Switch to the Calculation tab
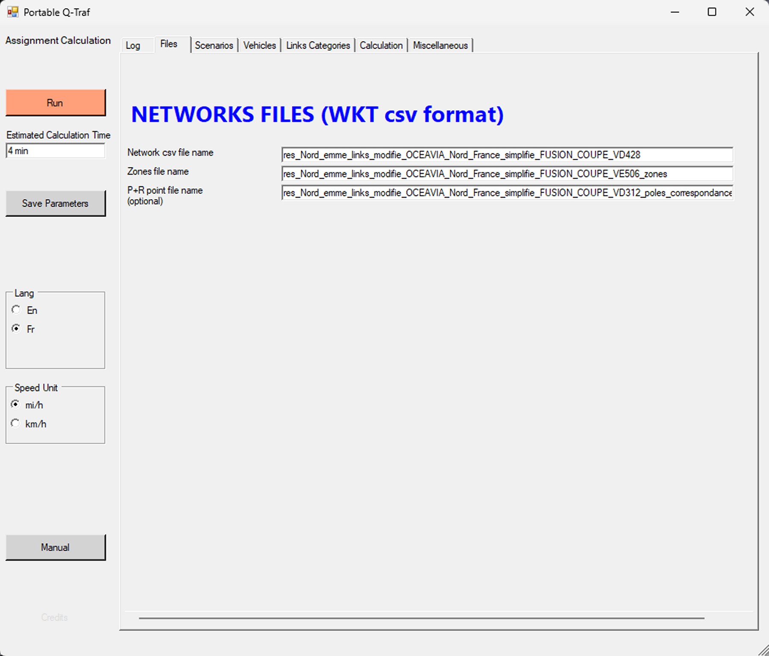This screenshot has width=769, height=656. (381, 45)
